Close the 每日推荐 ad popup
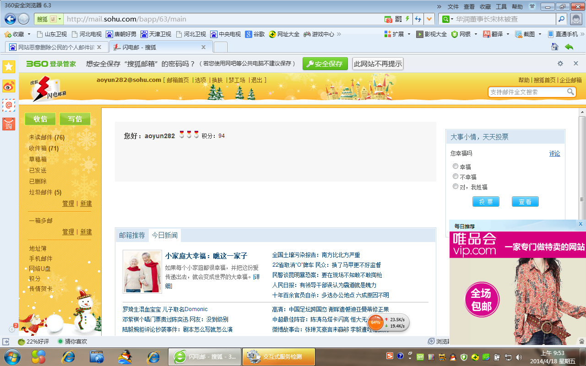Viewport: 586px width, 366px height. 581,224
